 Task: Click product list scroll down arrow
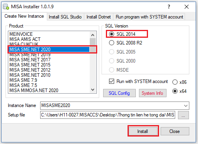point(93,90)
